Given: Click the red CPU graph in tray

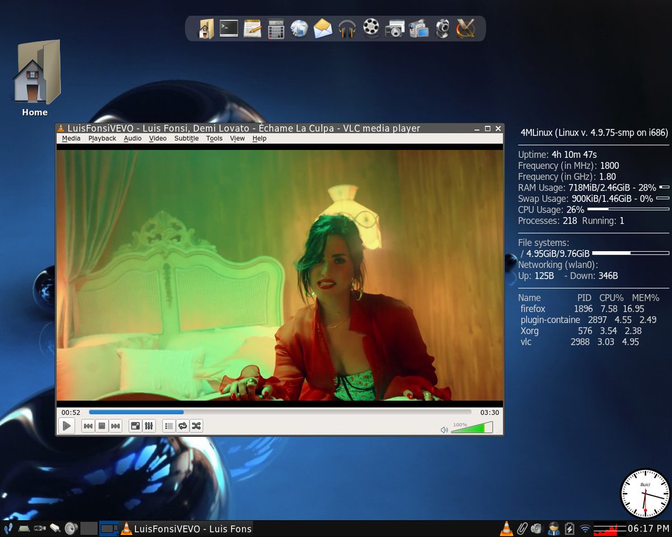Looking at the screenshot, I should [610, 528].
